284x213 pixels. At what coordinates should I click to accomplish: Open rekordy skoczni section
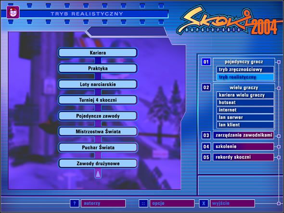tap(244, 157)
